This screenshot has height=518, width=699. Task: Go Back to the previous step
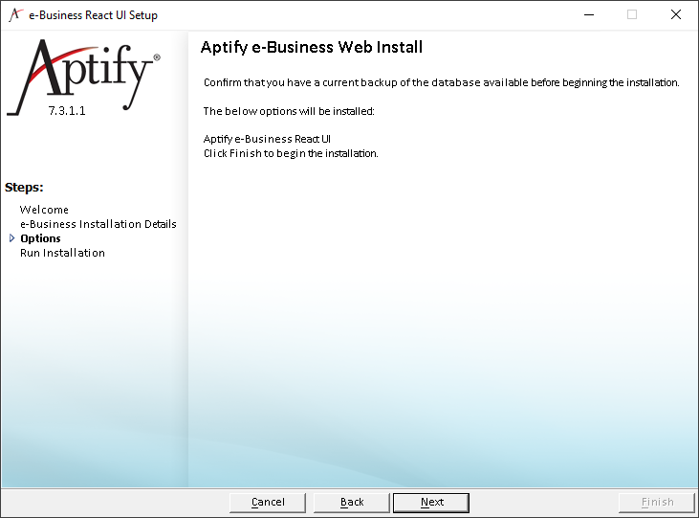click(352, 503)
